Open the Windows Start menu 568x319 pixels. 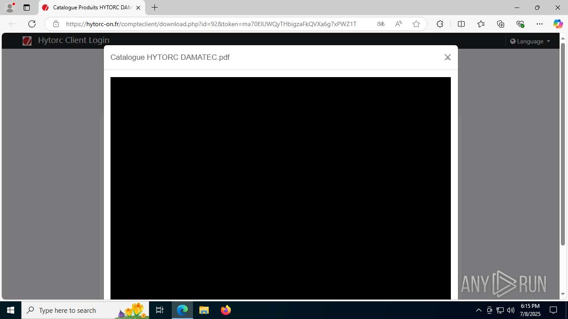[x=11, y=310]
